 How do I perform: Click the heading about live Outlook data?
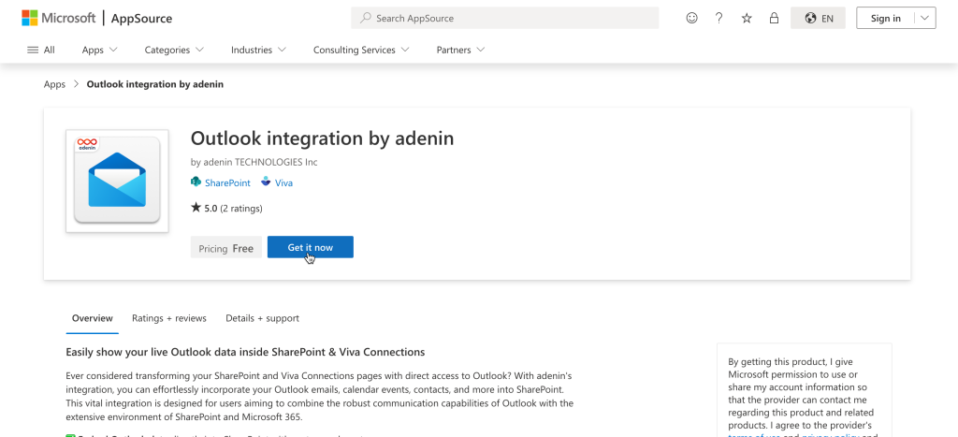[245, 352]
